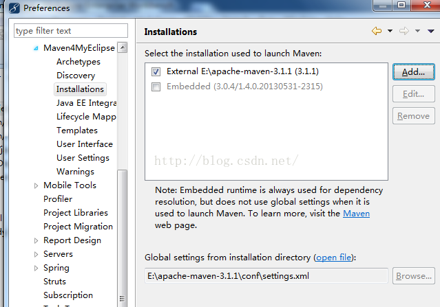The width and height of the screenshot is (440, 307).
Task: Click the open file link
Action: (x=334, y=258)
